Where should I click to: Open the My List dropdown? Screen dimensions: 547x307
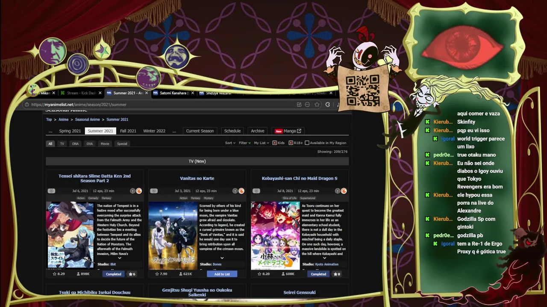click(x=261, y=143)
